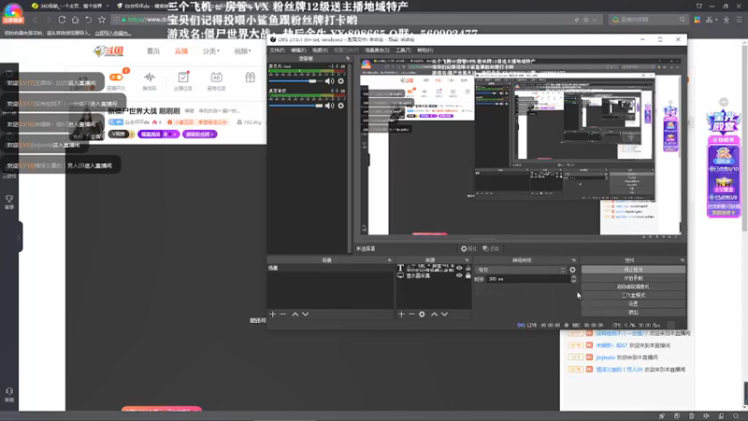Image resolution: width=748 pixels, height=421 pixels.
Task: Click the transition duration 300 ms field
Action: coord(527,279)
